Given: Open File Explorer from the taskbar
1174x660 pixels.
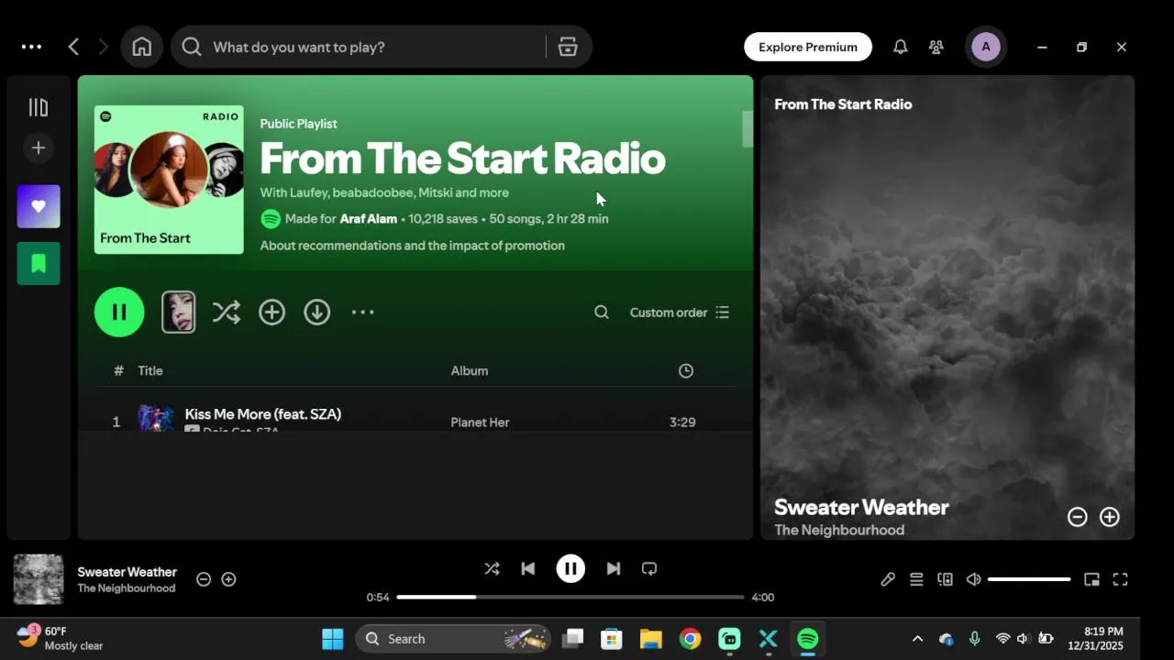Looking at the screenshot, I should click(651, 639).
